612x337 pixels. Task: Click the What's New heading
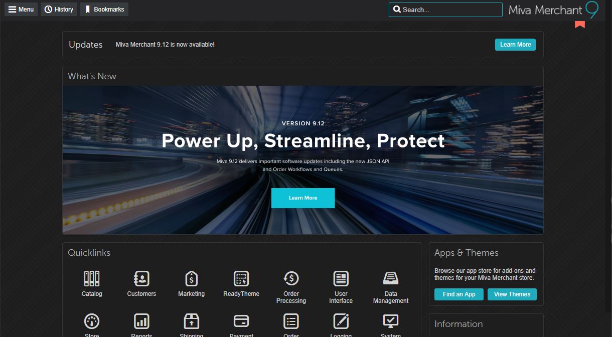[x=92, y=76]
